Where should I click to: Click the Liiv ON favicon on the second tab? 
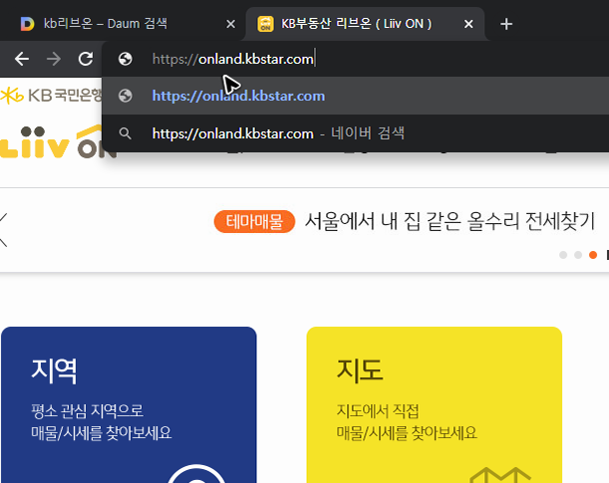(x=266, y=24)
